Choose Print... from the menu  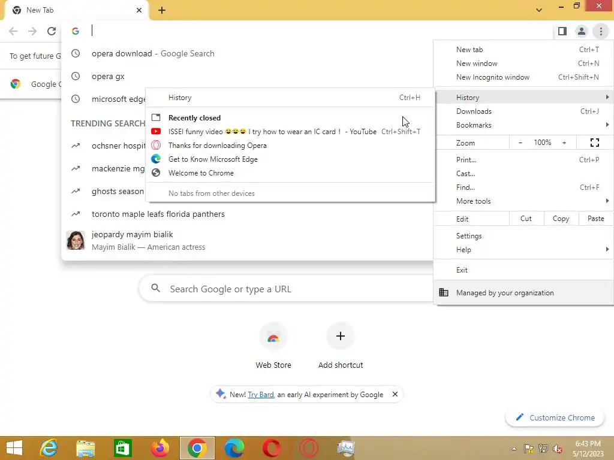(x=523, y=159)
